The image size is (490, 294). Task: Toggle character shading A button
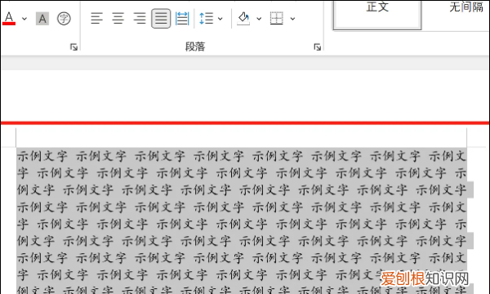pos(42,19)
